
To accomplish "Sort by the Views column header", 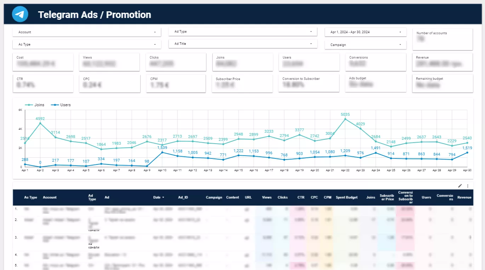I will [267, 197].
